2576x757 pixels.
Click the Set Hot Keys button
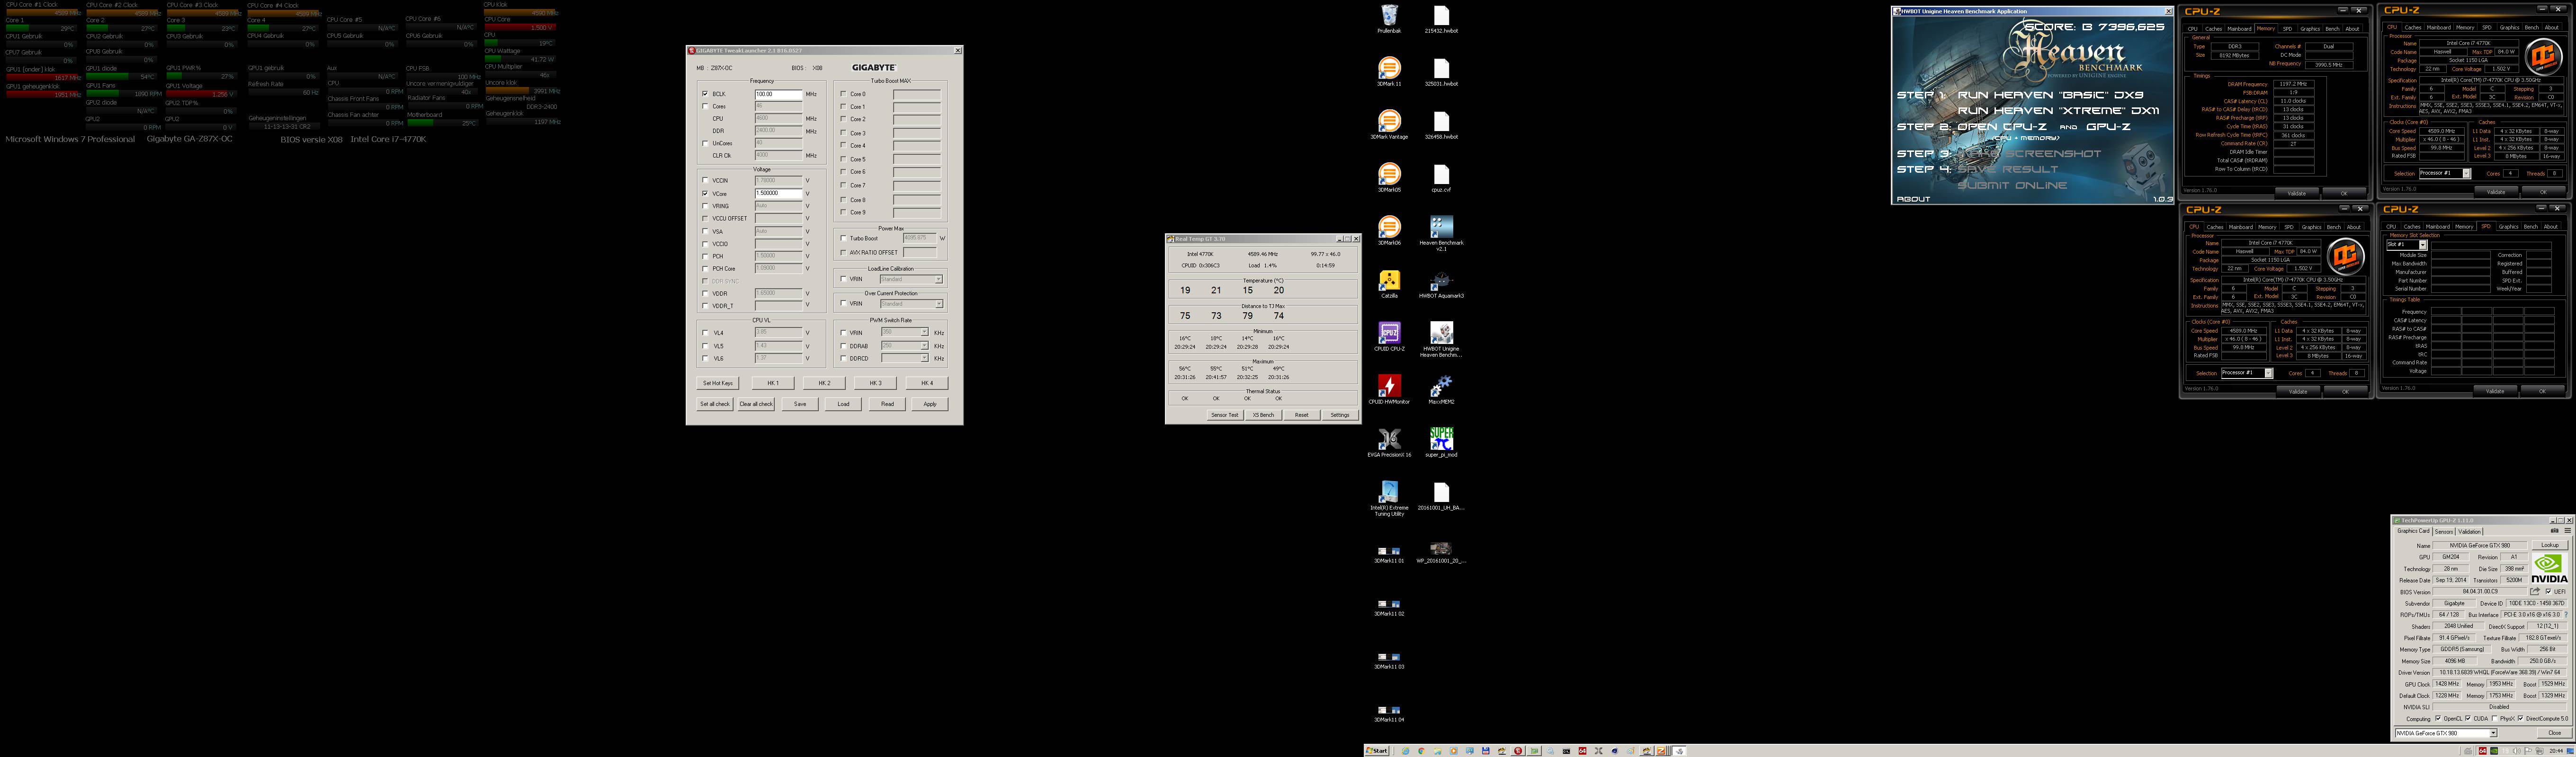point(717,384)
